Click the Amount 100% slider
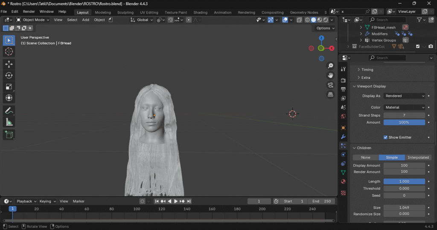 coord(404,122)
